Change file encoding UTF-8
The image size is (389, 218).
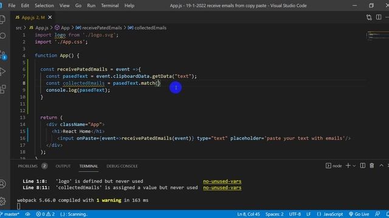tap(295, 214)
